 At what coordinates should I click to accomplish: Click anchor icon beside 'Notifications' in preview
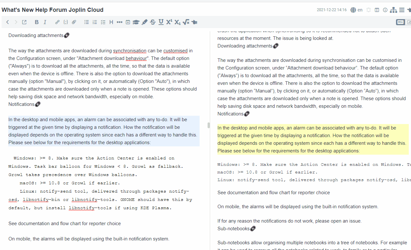[247, 114]
